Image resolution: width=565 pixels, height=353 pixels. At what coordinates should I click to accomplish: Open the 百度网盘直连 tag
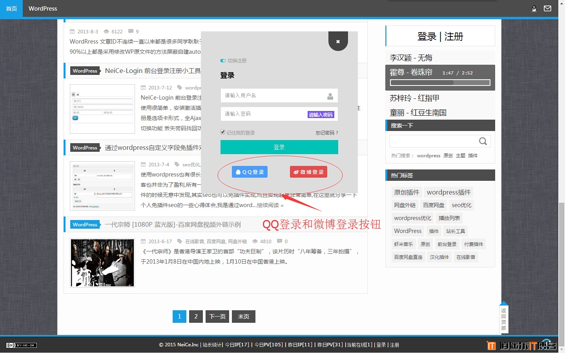pyautogui.click(x=408, y=257)
